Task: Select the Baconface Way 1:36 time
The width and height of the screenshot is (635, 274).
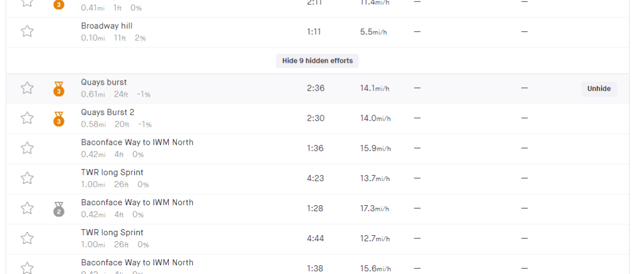Action: 315,148
